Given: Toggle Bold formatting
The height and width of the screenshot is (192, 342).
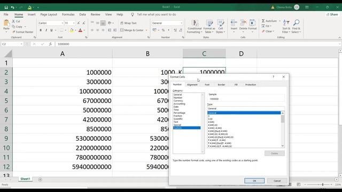Looking at the screenshot, I should (x=41, y=30).
